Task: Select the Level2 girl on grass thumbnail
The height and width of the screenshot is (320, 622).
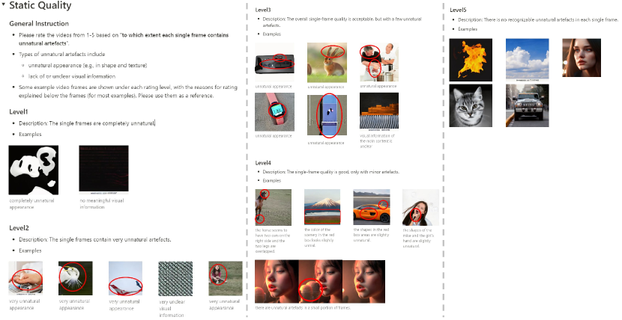Action: coord(226,278)
